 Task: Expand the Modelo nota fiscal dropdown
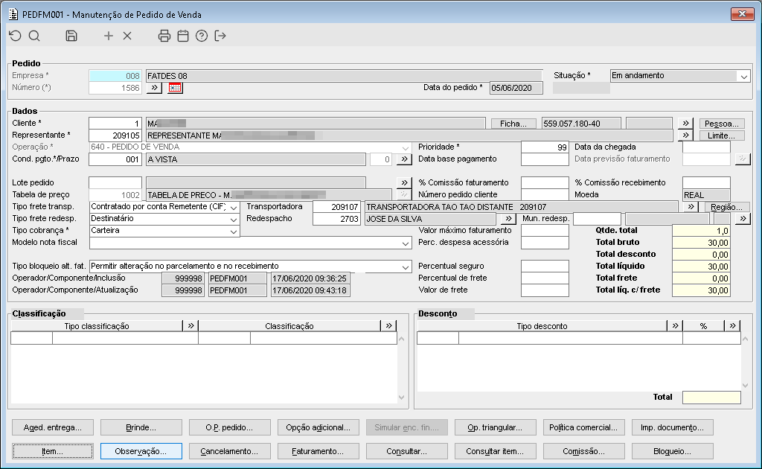point(406,243)
